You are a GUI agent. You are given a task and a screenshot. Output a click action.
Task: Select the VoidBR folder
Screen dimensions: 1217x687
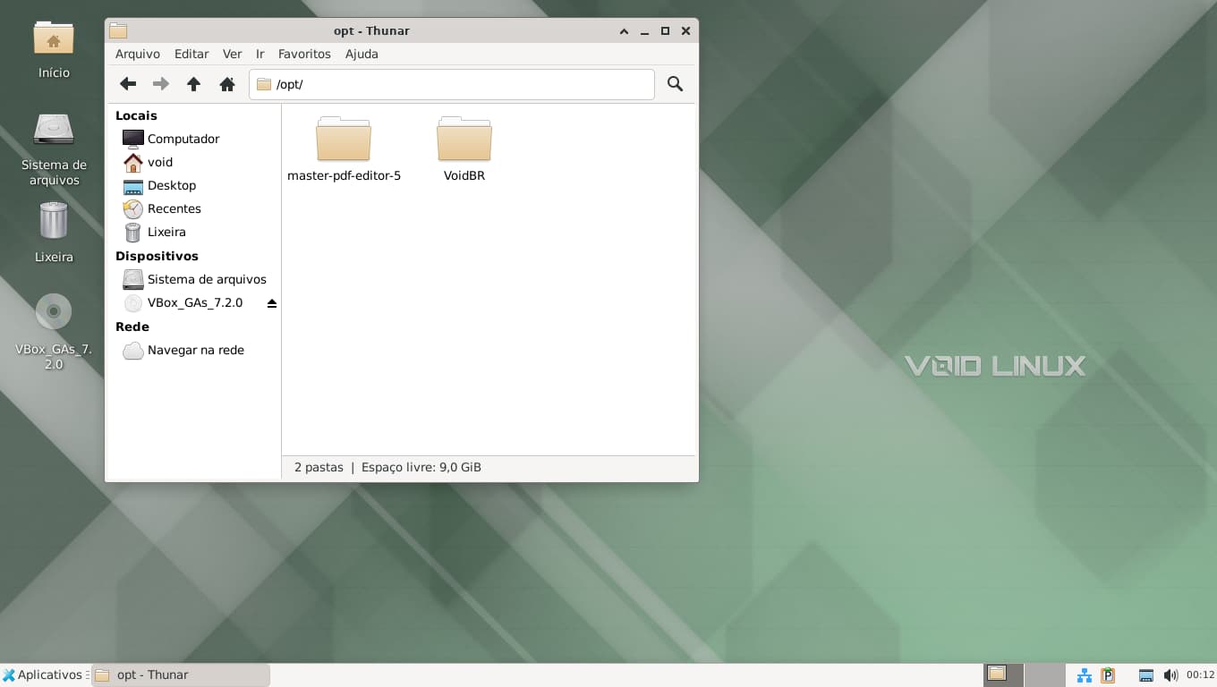pos(464,141)
